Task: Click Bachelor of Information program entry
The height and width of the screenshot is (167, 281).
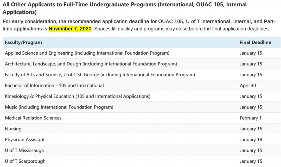Action: click(x=54, y=86)
